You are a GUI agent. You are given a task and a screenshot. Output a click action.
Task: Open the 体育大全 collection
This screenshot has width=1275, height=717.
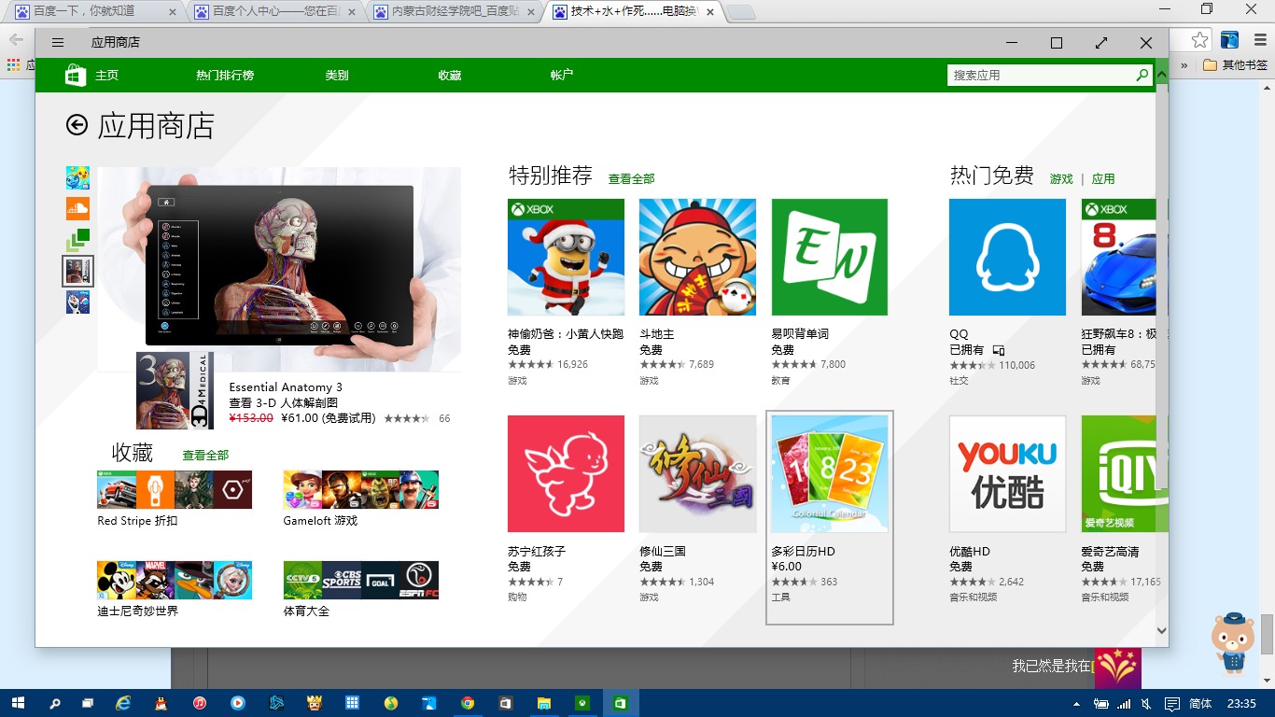[x=361, y=589]
